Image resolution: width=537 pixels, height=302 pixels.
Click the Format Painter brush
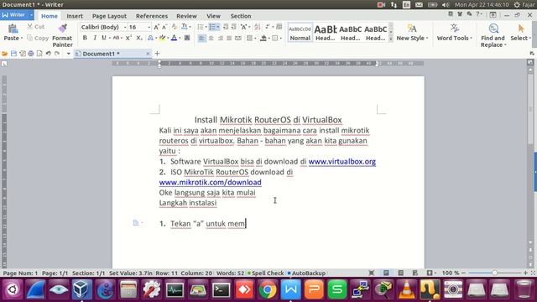pyautogui.click(x=63, y=29)
